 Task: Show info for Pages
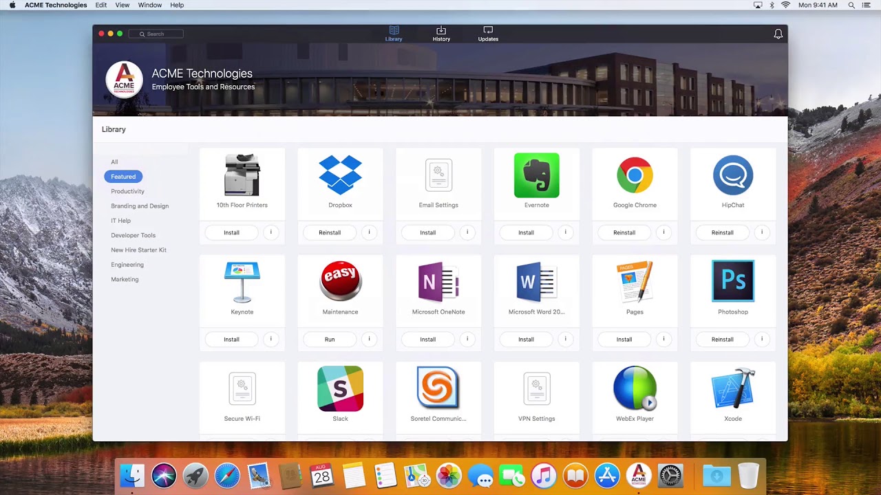(664, 339)
